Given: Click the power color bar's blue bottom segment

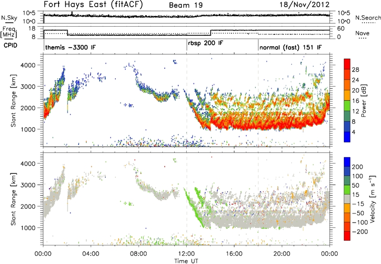Looking at the screenshot, I should (x=347, y=137).
